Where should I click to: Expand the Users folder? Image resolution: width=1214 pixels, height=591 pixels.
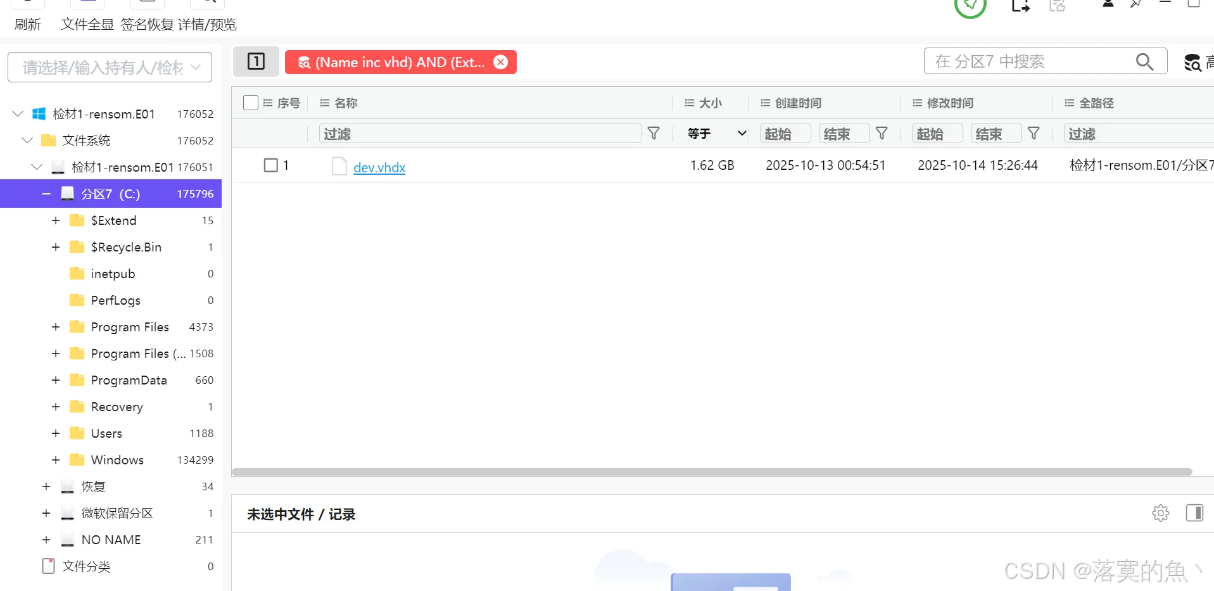[56, 433]
